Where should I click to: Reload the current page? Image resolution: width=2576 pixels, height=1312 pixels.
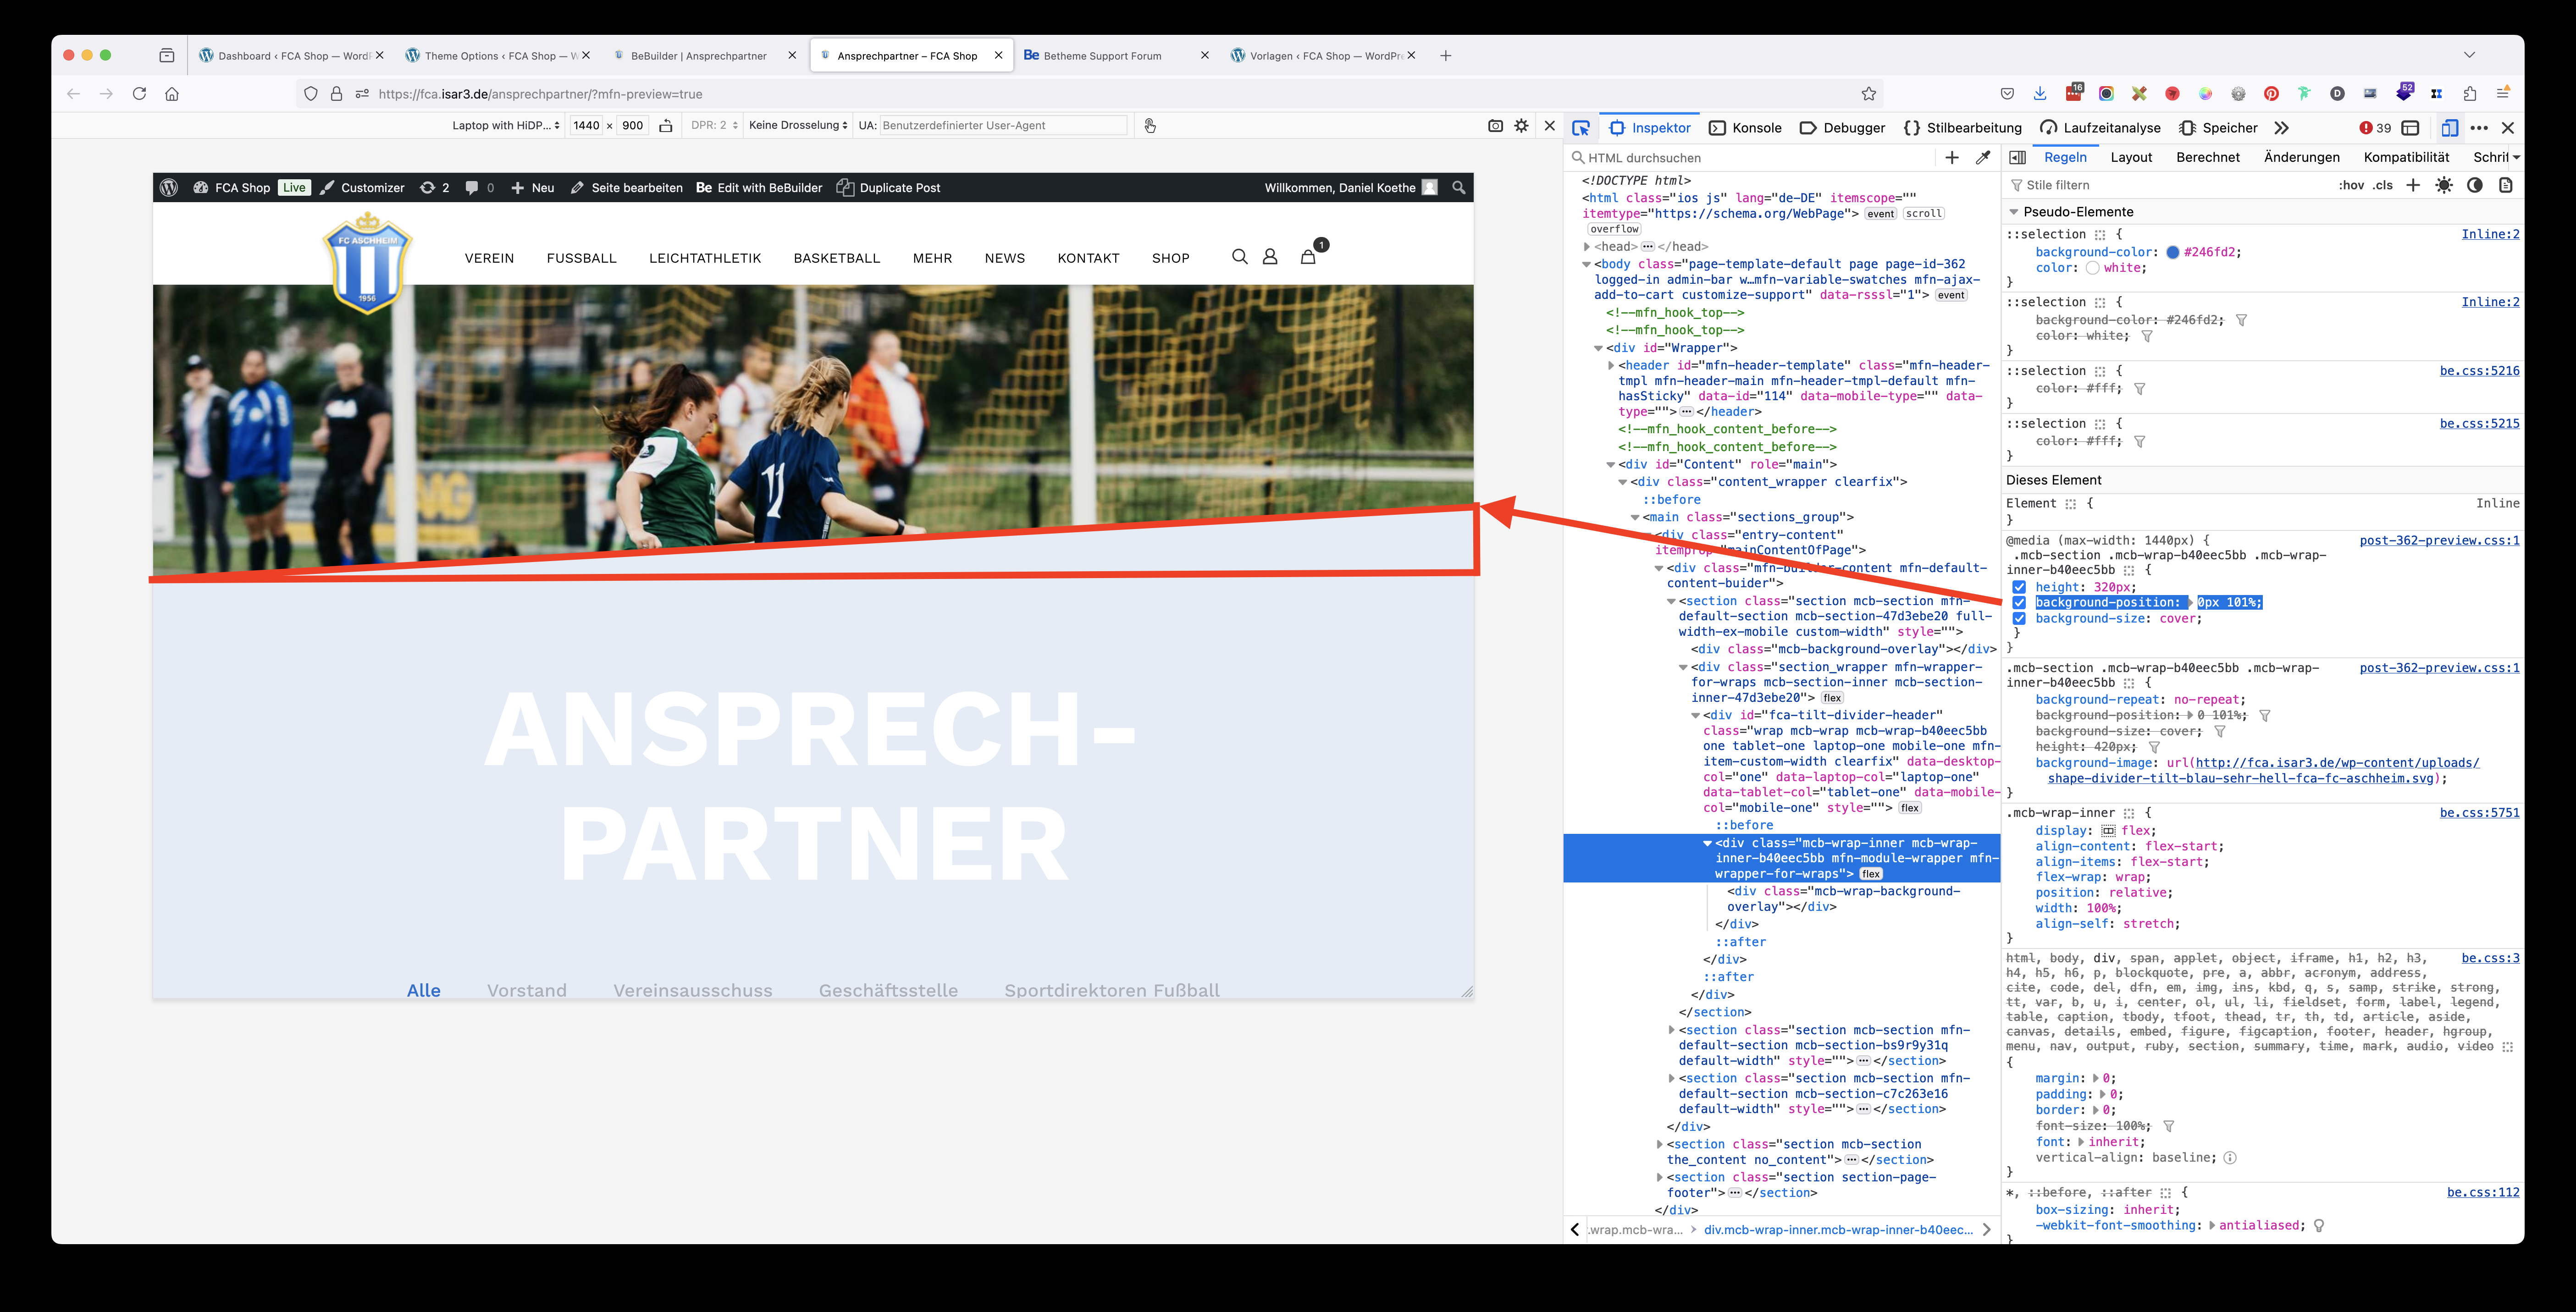139,94
